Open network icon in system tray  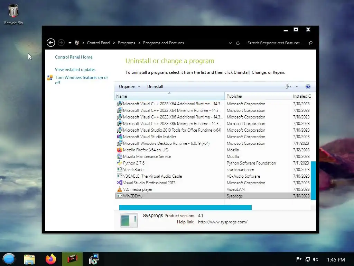pyautogui.click(x=307, y=259)
